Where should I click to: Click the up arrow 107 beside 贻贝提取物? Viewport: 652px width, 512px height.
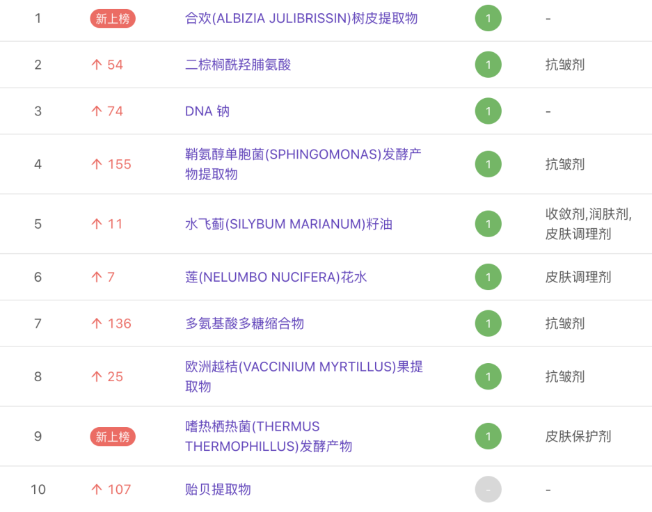[x=111, y=490]
